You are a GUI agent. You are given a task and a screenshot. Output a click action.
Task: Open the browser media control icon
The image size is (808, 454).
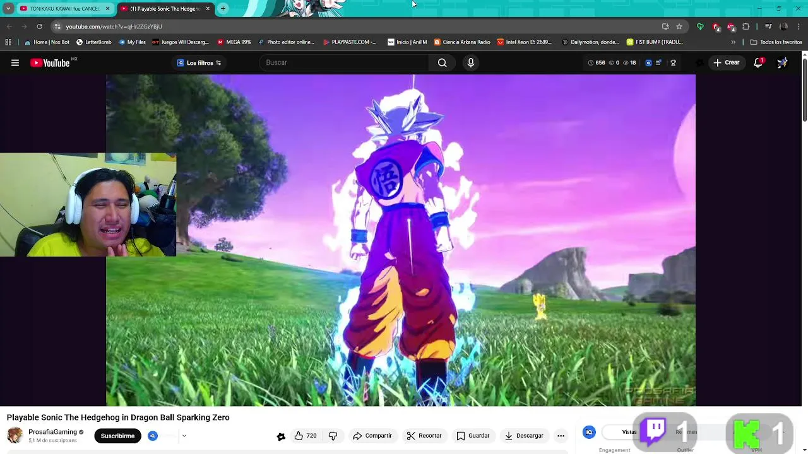[x=768, y=26]
